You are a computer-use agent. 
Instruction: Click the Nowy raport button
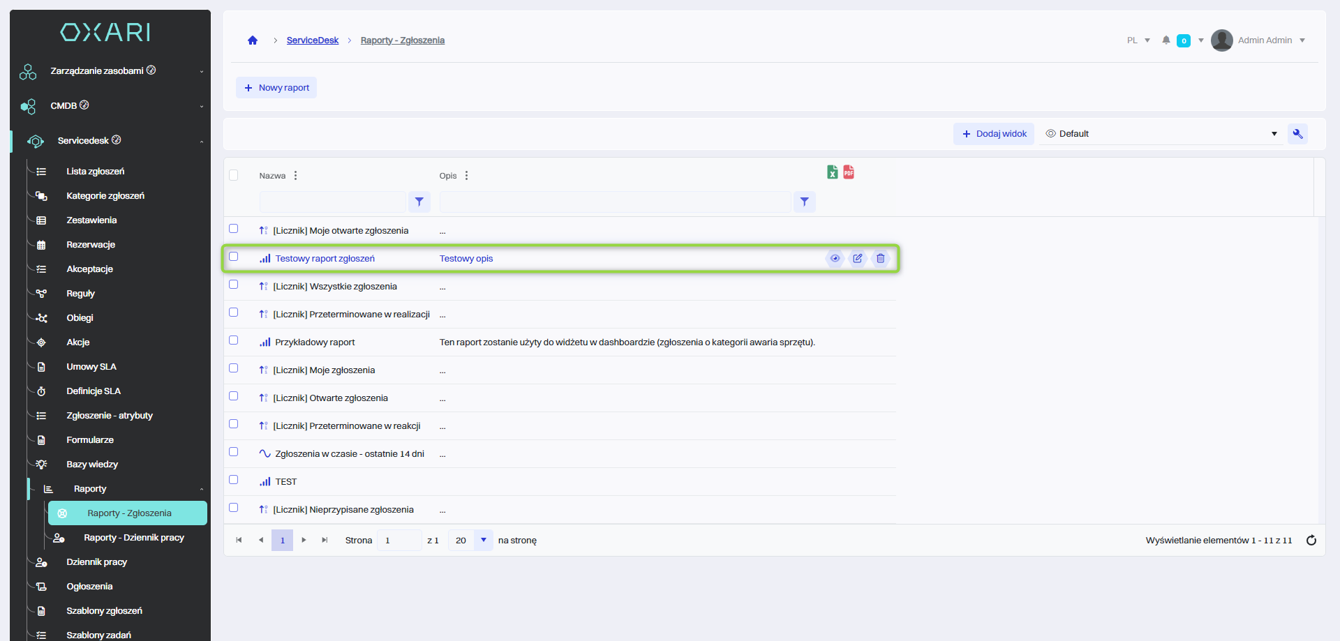276,88
